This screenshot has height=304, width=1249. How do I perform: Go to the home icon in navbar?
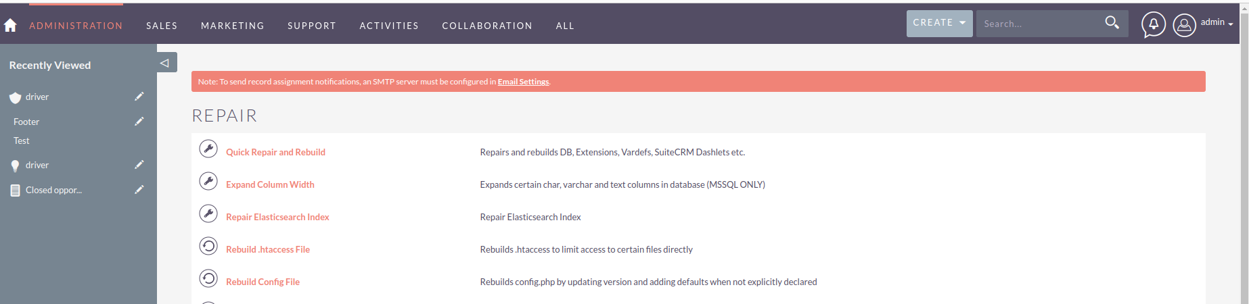click(x=10, y=26)
